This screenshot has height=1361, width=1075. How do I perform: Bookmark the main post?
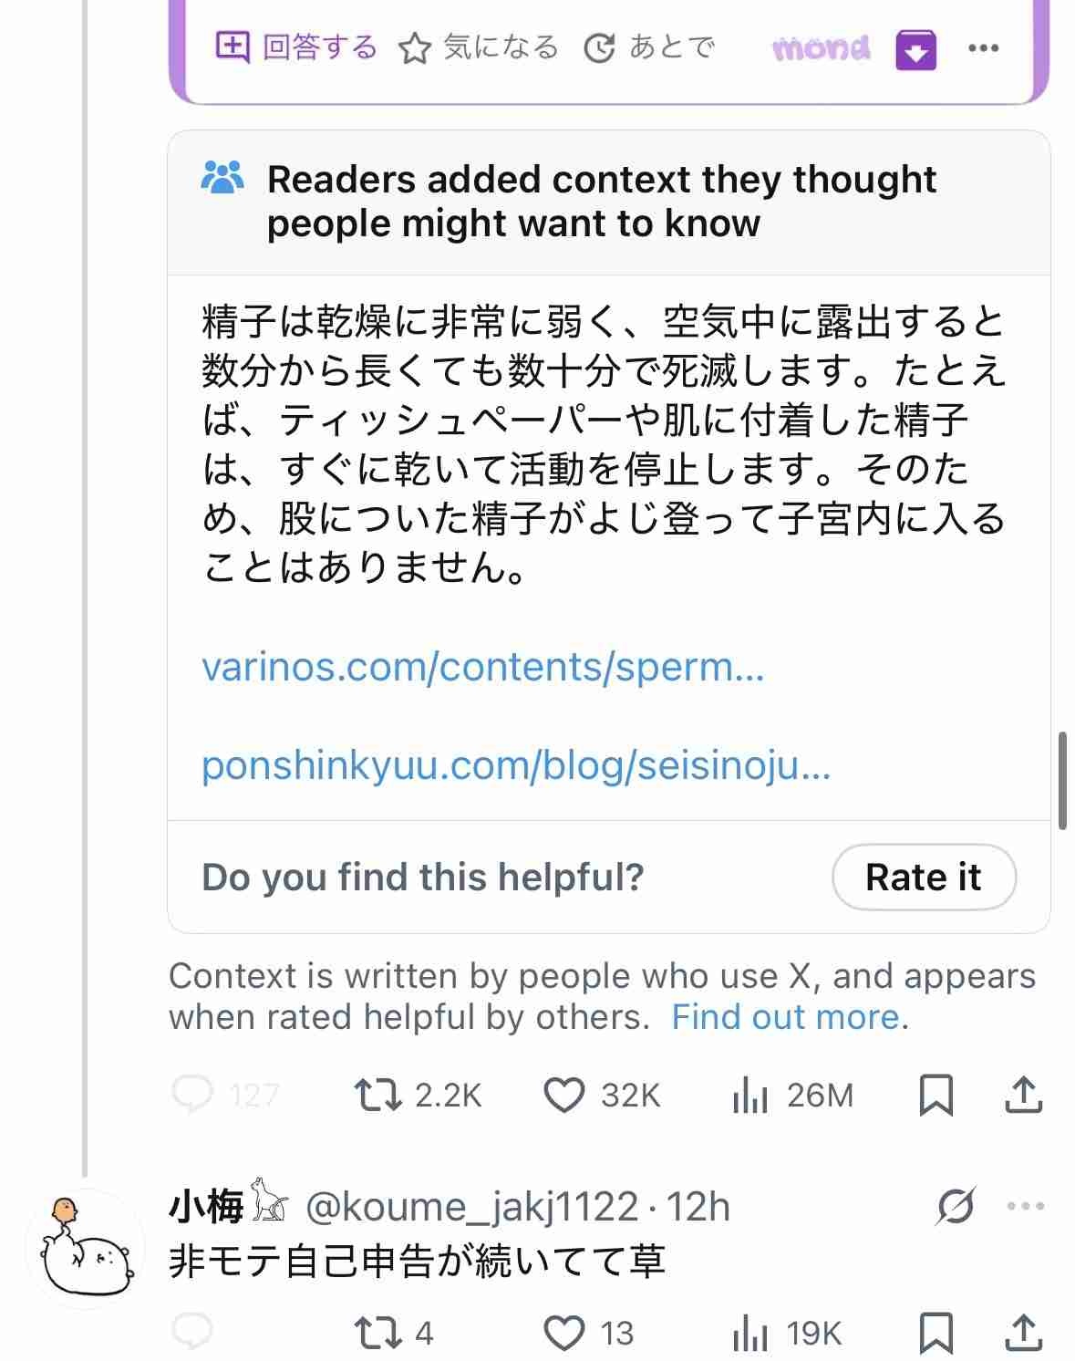pyautogui.click(x=935, y=1095)
